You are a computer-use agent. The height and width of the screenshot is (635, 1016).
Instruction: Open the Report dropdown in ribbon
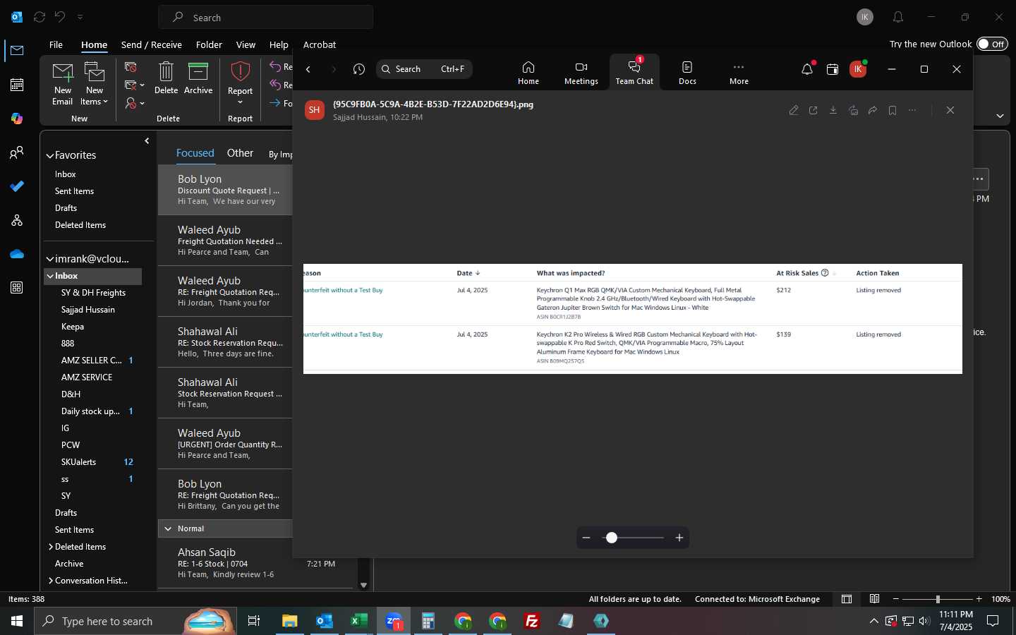(x=240, y=83)
